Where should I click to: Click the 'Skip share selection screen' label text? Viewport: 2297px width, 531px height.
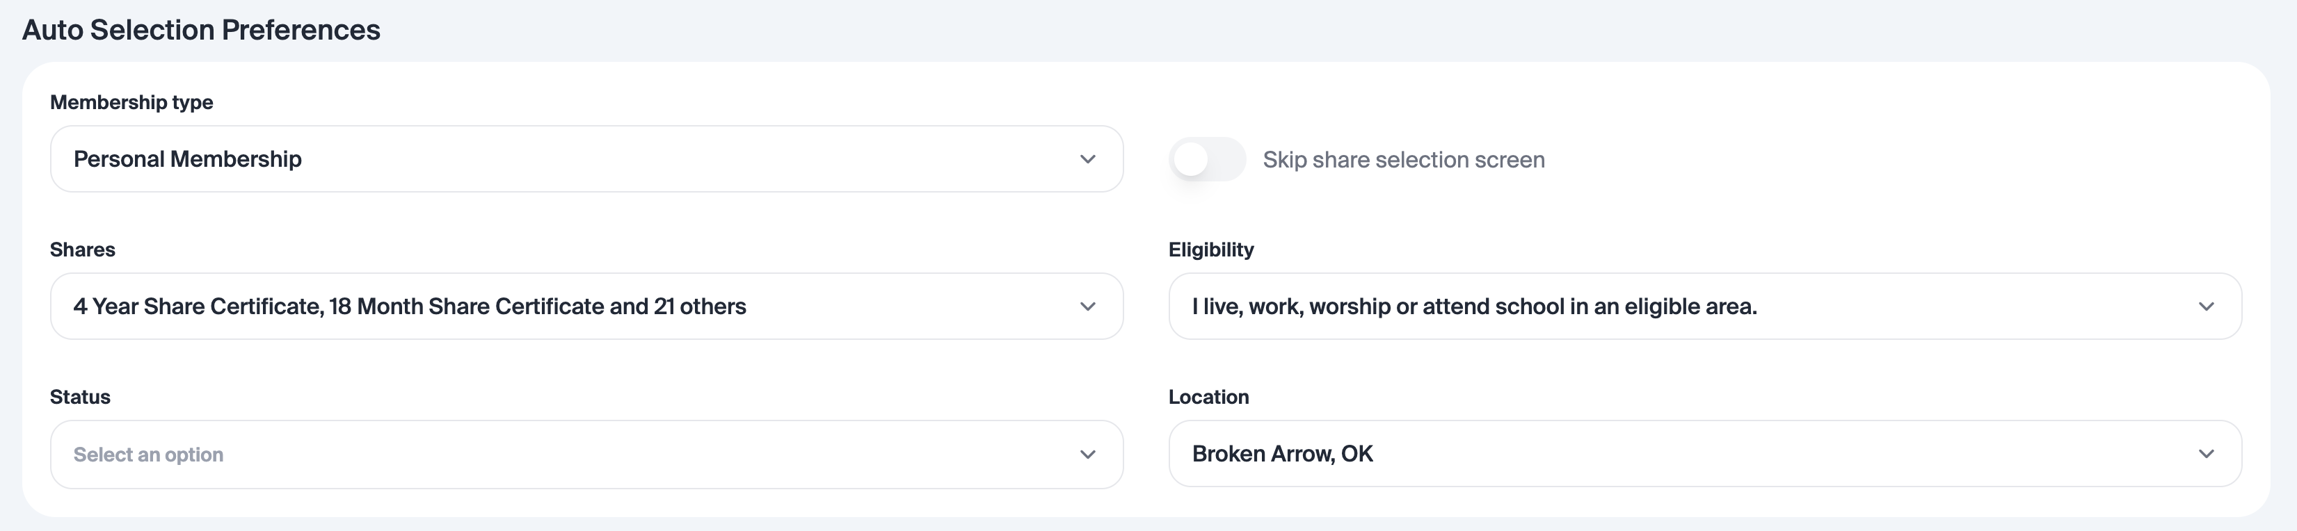click(1402, 159)
